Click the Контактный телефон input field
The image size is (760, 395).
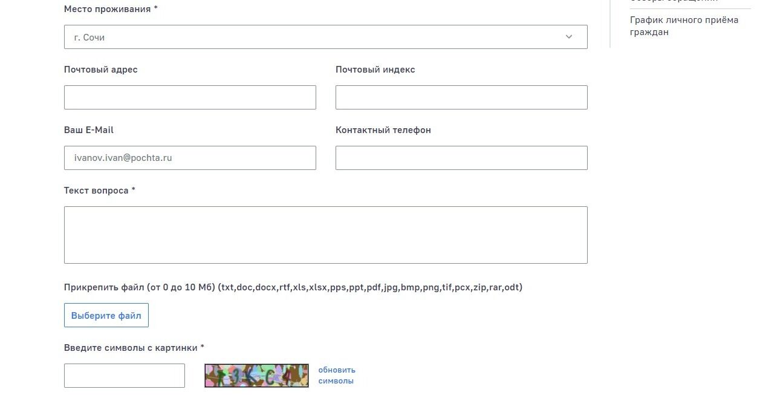pyautogui.click(x=461, y=158)
